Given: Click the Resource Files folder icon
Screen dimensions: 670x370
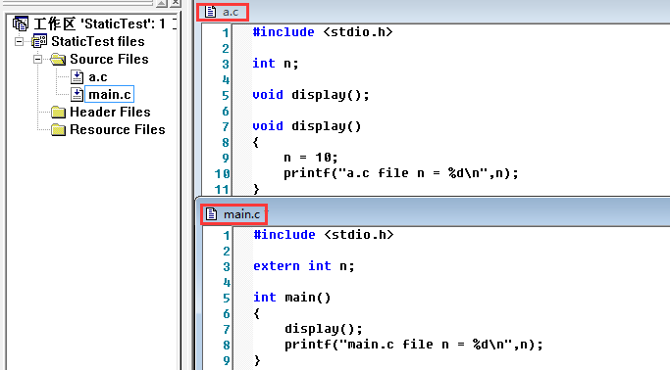Looking at the screenshot, I should pos(58,129).
